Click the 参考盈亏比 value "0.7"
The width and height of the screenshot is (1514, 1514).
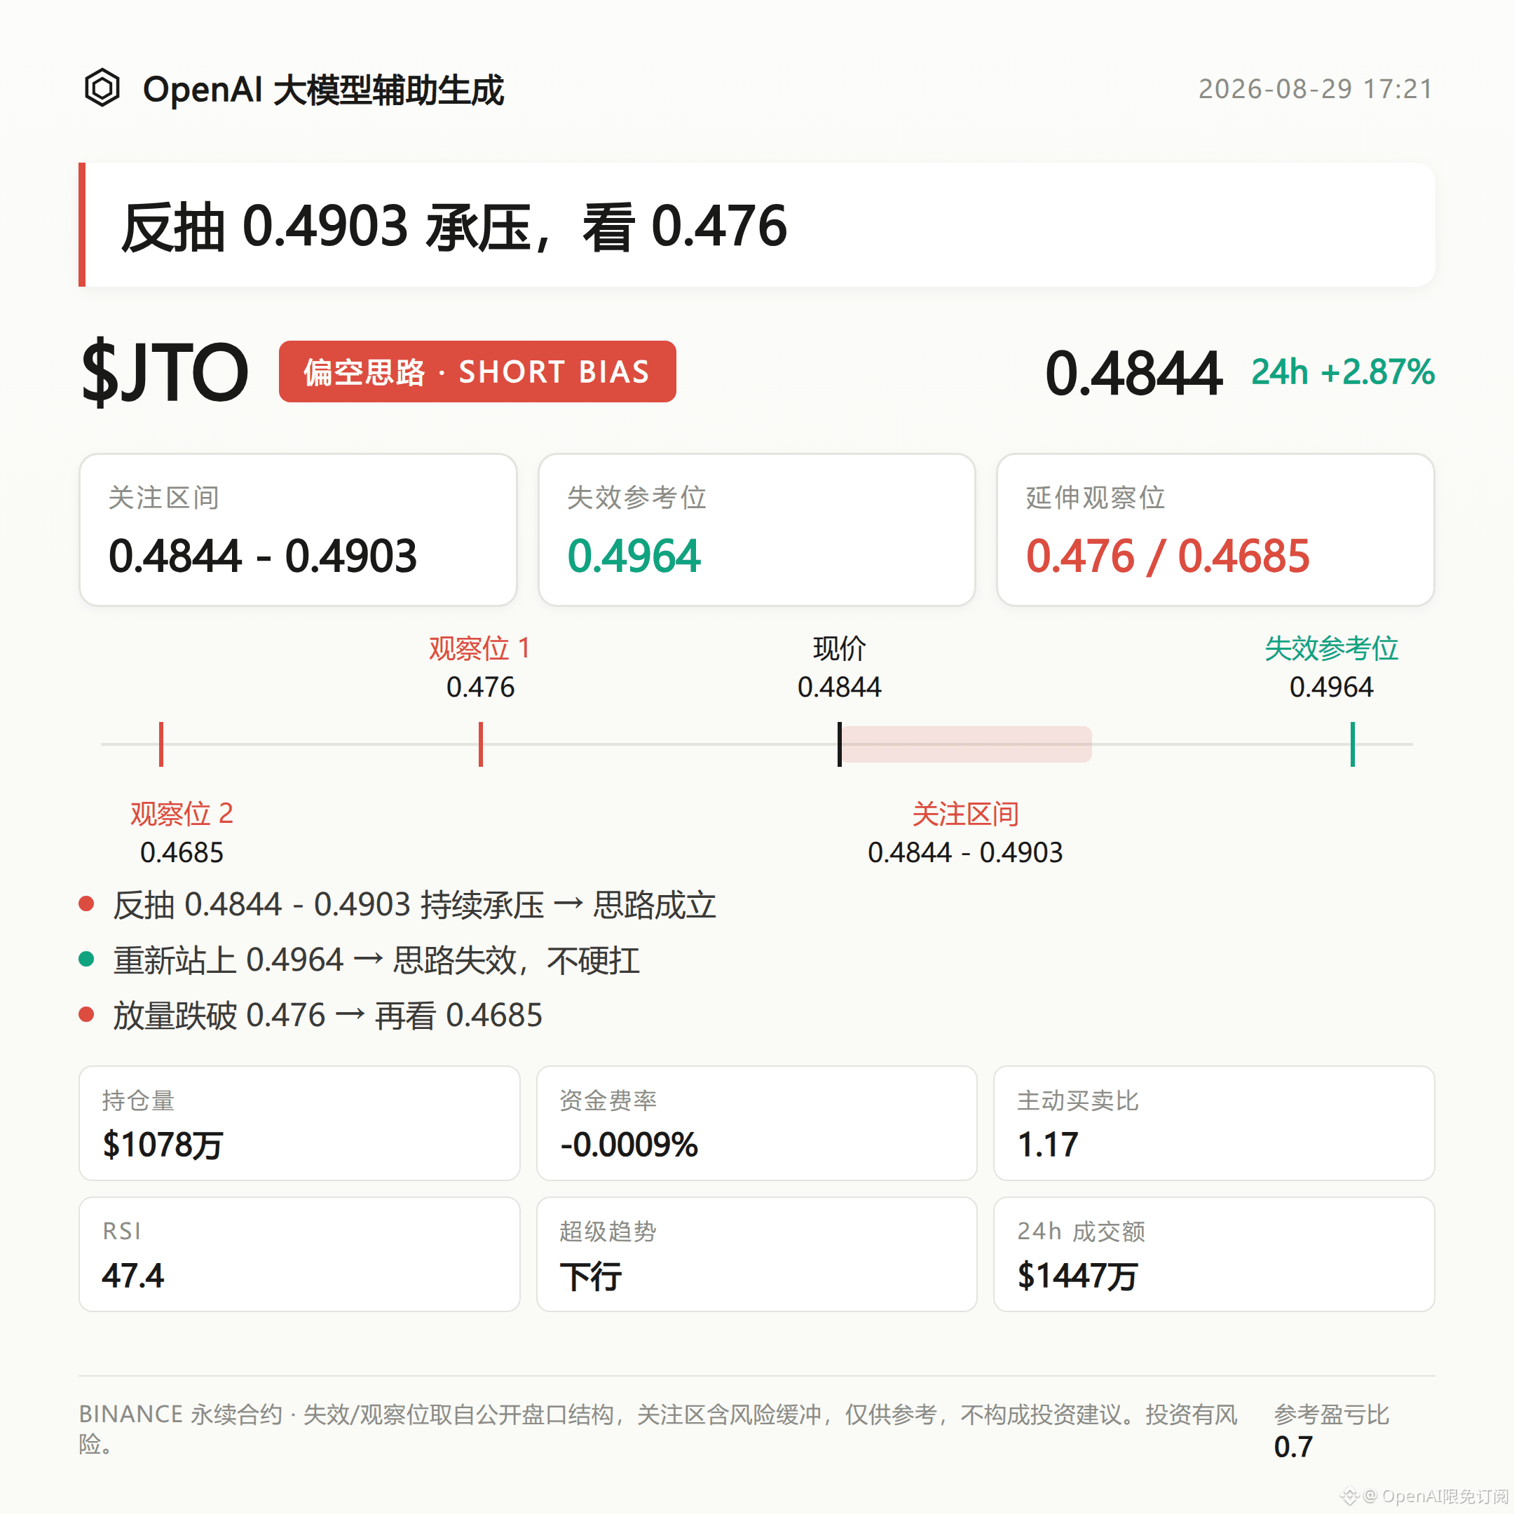(x=1293, y=1447)
